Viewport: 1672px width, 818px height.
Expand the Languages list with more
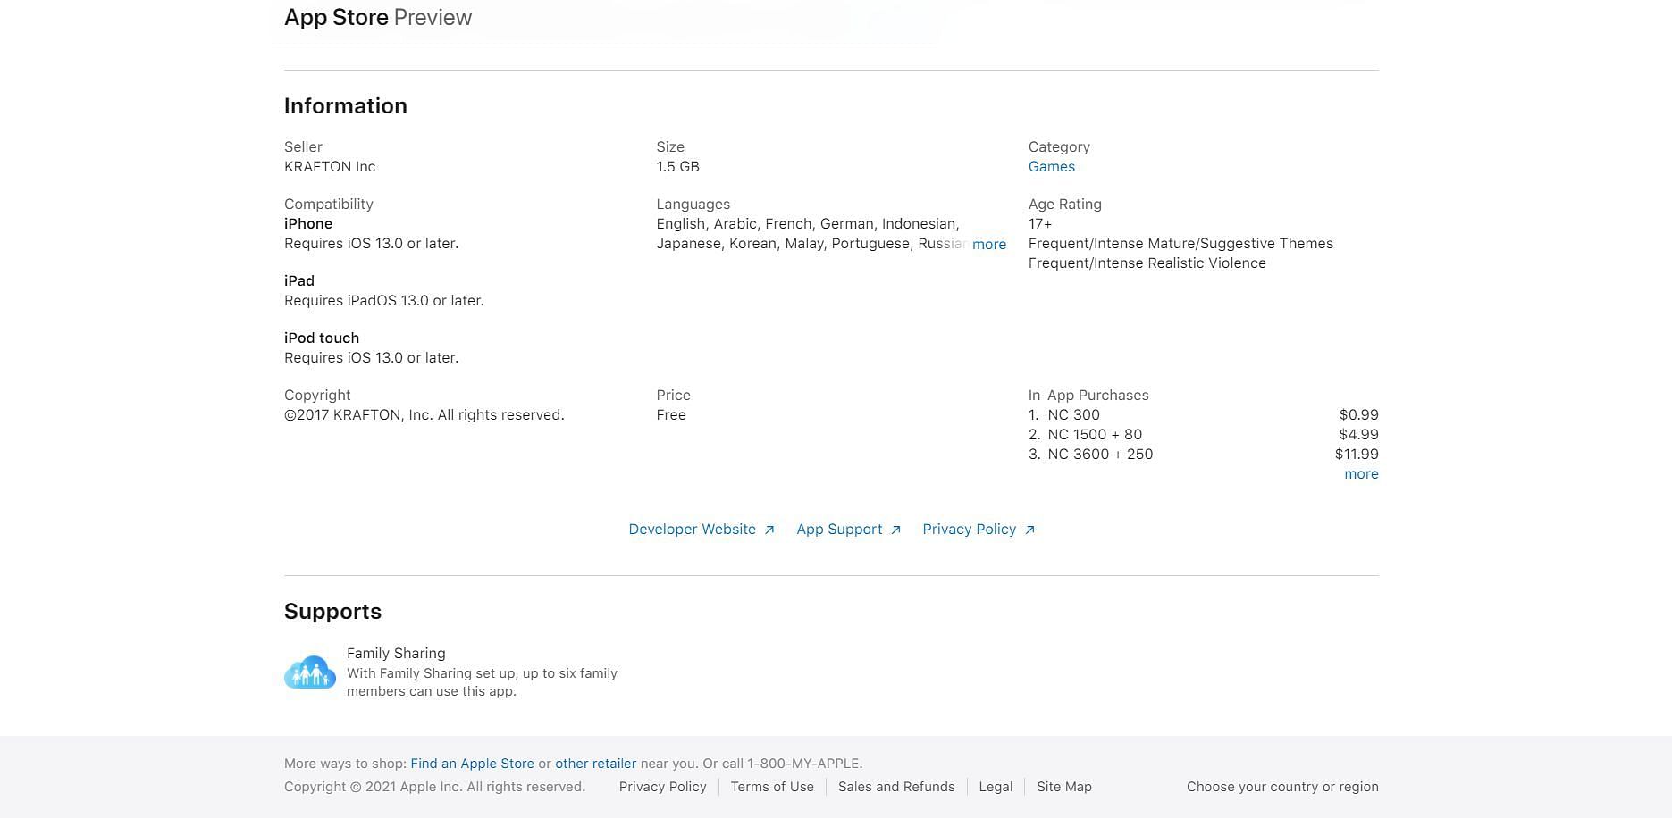[989, 245]
